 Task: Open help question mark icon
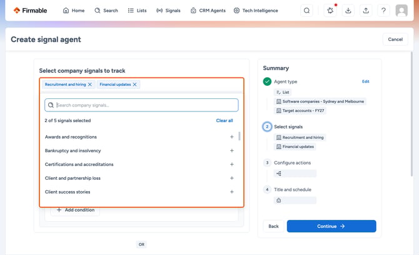tap(383, 11)
